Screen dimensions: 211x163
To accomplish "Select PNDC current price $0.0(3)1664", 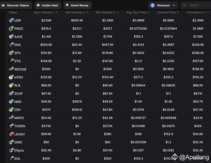I will click(168, 28).
